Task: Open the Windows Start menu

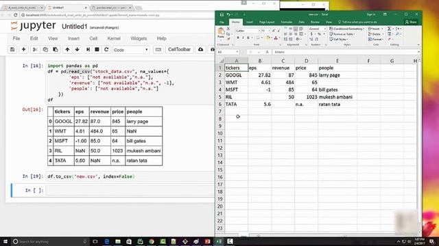Action: (5, 241)
